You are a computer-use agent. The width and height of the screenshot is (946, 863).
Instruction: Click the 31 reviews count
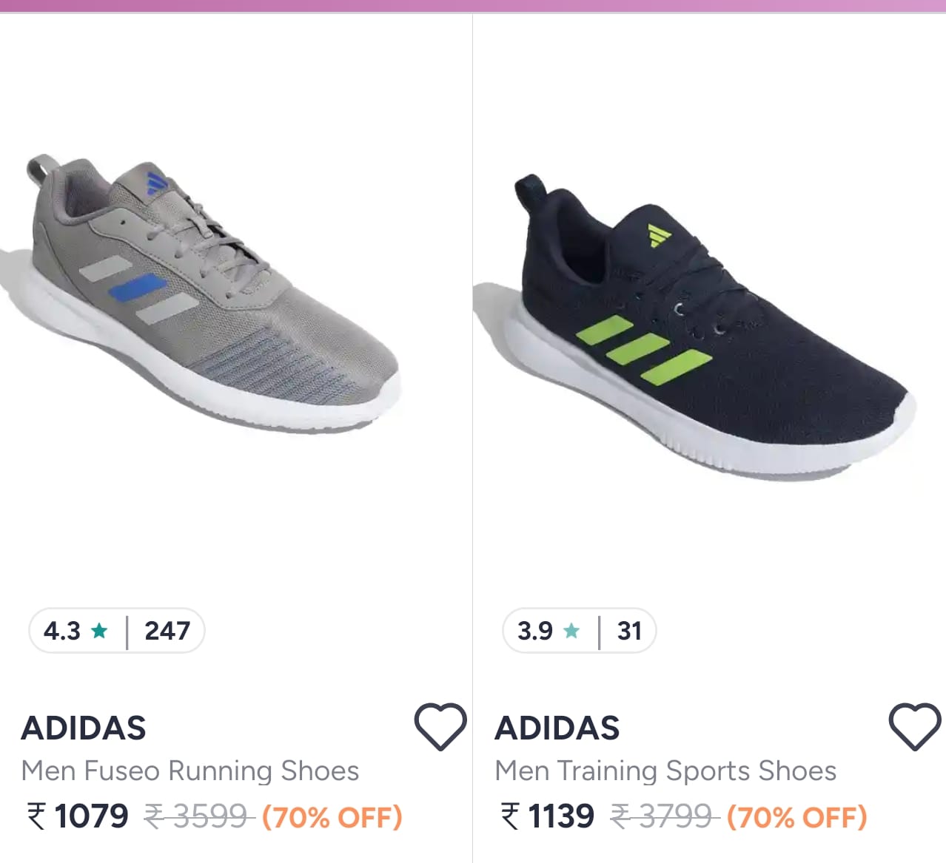(x=628, y=631)
